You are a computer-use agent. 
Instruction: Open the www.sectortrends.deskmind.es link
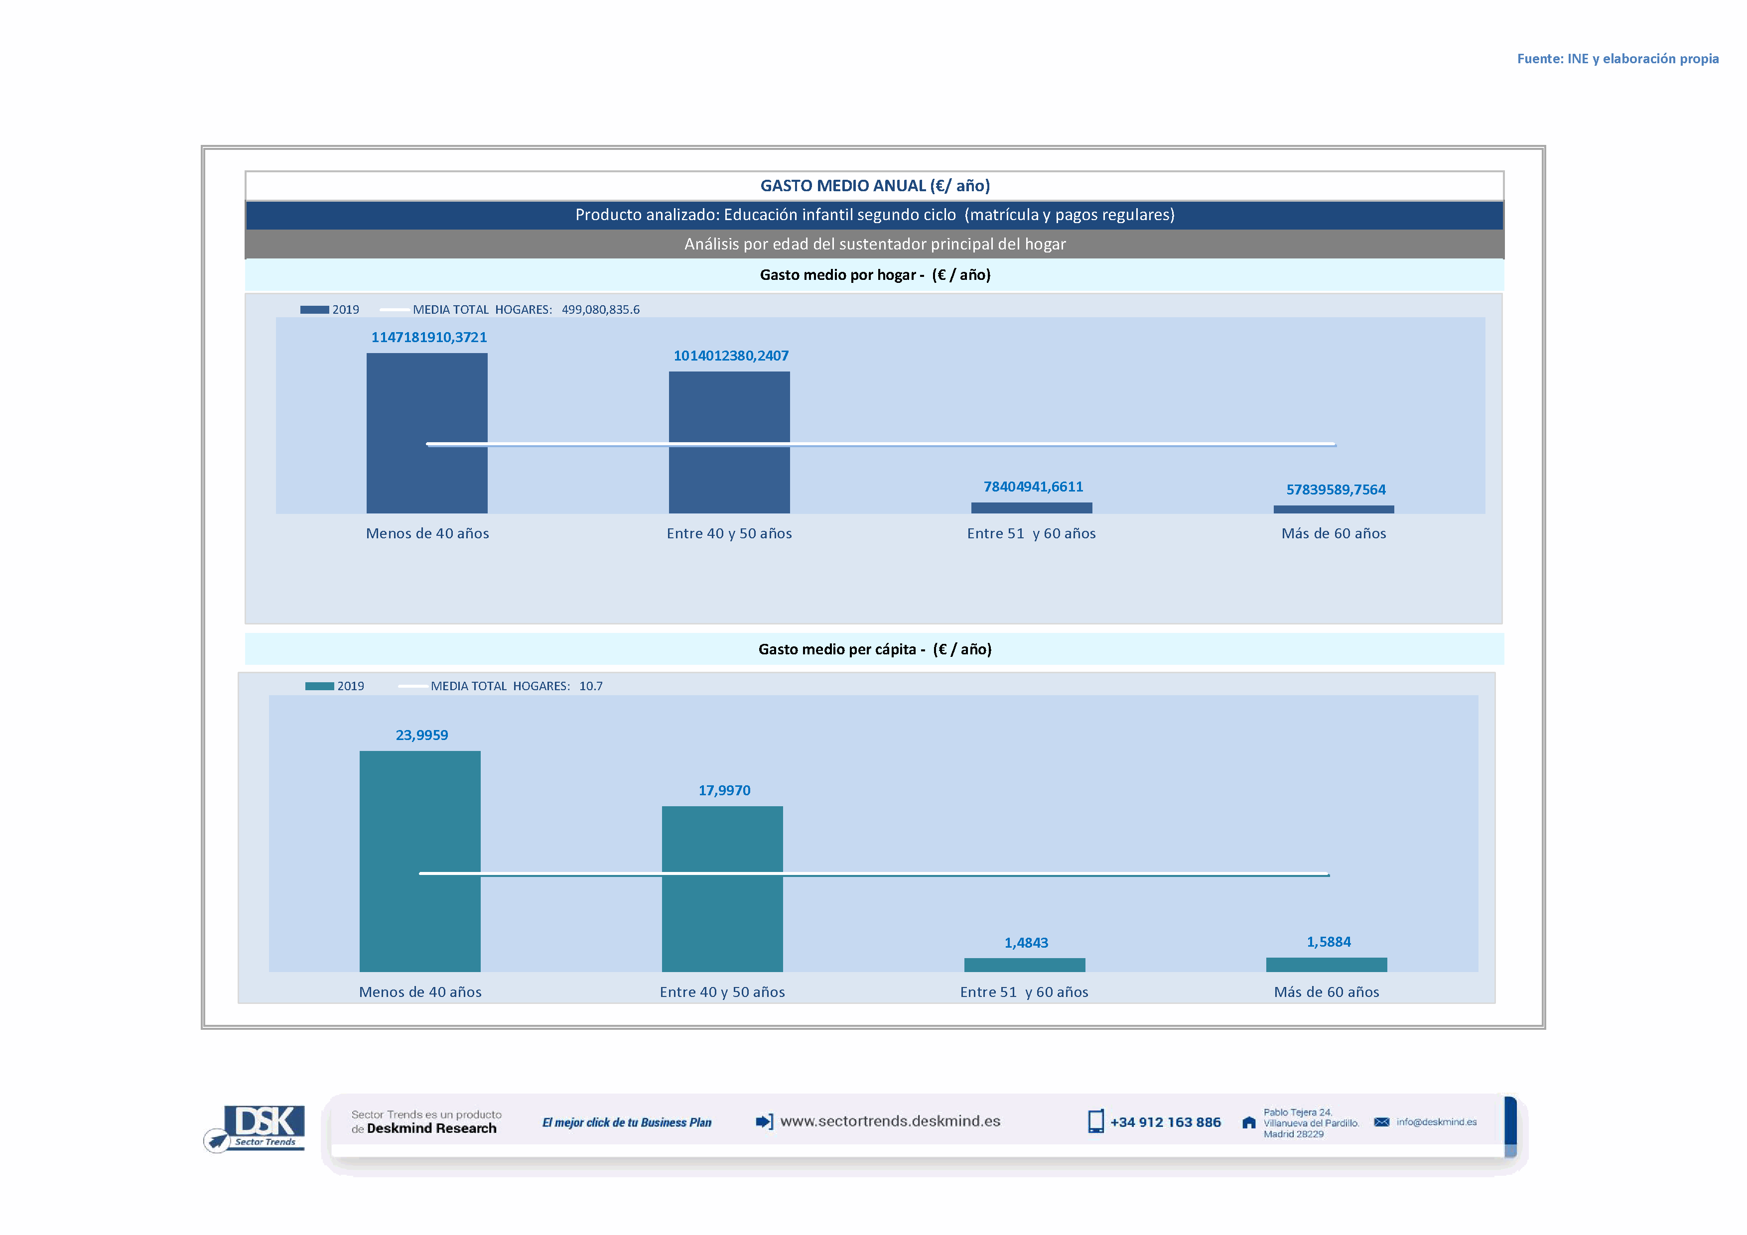(890, 1121)
